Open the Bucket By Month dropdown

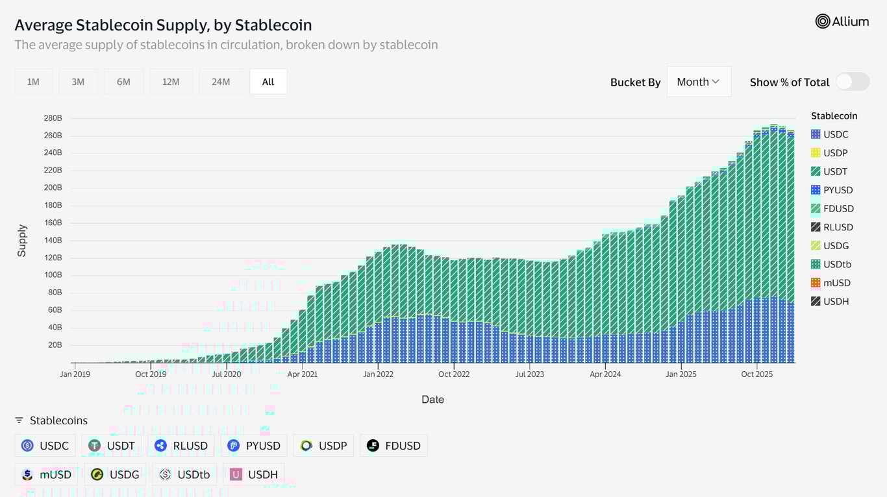click(699, 81)
